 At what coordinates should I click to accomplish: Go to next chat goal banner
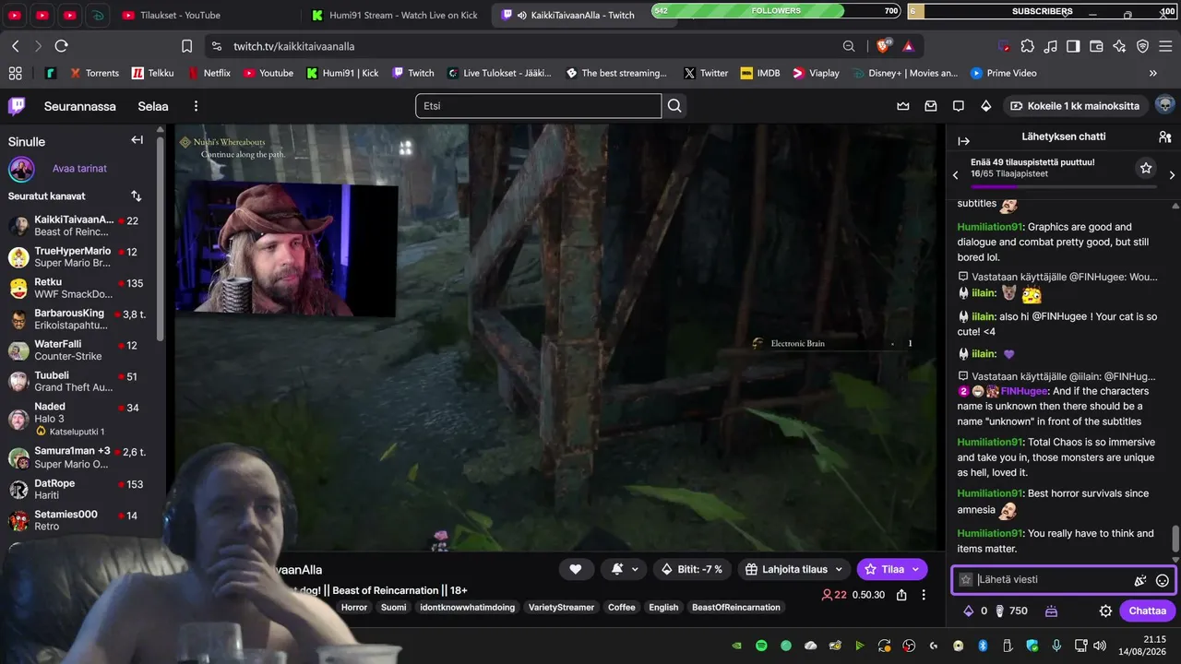(1172, 174)
